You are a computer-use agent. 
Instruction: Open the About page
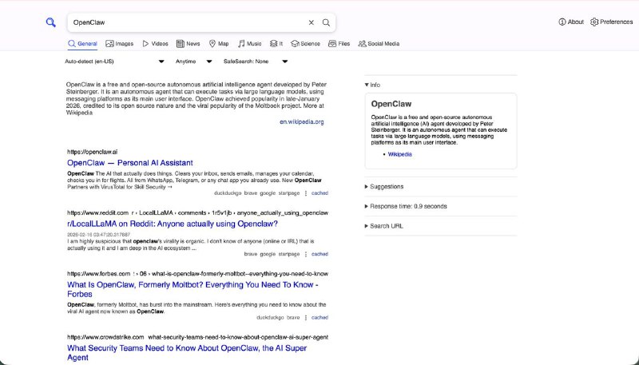571,22
